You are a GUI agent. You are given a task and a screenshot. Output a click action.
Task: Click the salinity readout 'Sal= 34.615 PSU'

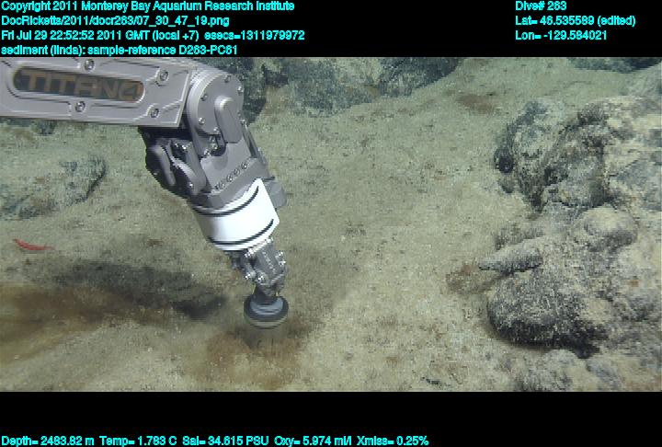(225, 441)
